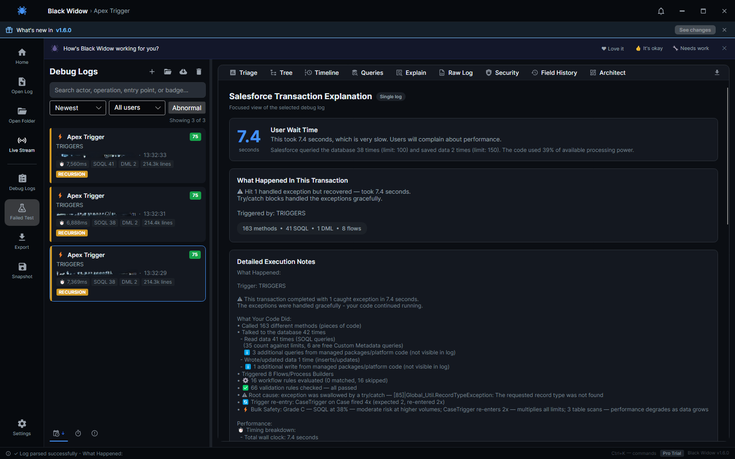Click RECURSION badge on the 7,560ms log
The height and width of the screenshot is (459, 735).
coord(72,174)
